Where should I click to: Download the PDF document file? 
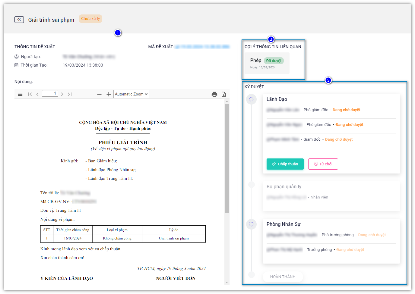(x=224, y=94)
